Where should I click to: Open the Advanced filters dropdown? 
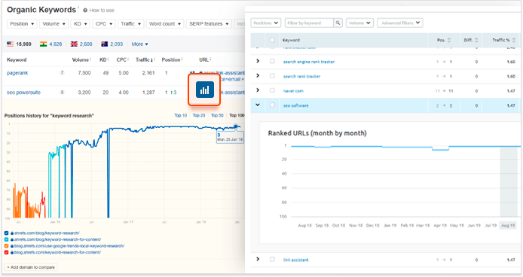pyautogui.click(x=400, y=23)
